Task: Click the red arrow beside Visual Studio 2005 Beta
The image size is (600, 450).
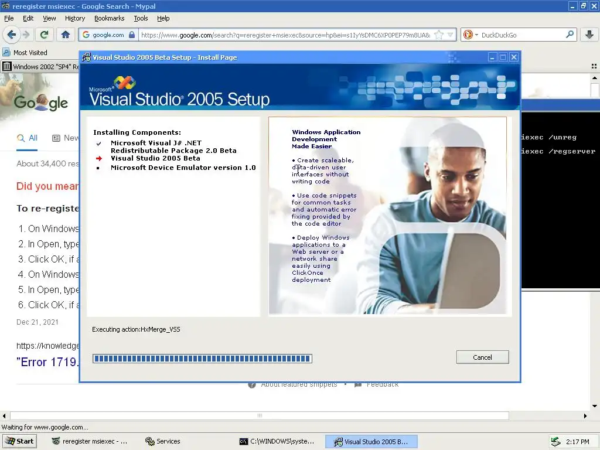Action: 98,158
